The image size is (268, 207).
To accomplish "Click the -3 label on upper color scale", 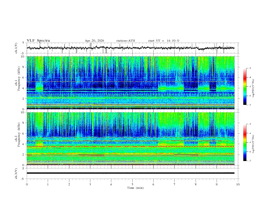I will pos(249,68).
